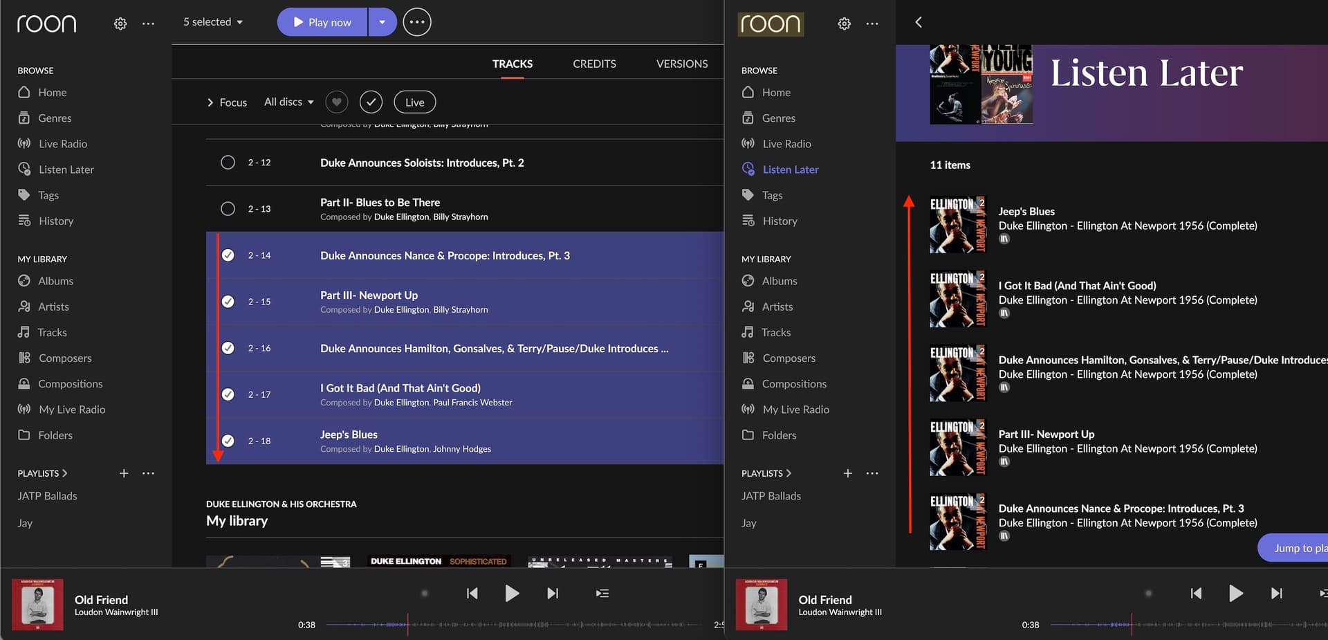
Task: Play Old Friend in left window
Action: pos(512,593)
